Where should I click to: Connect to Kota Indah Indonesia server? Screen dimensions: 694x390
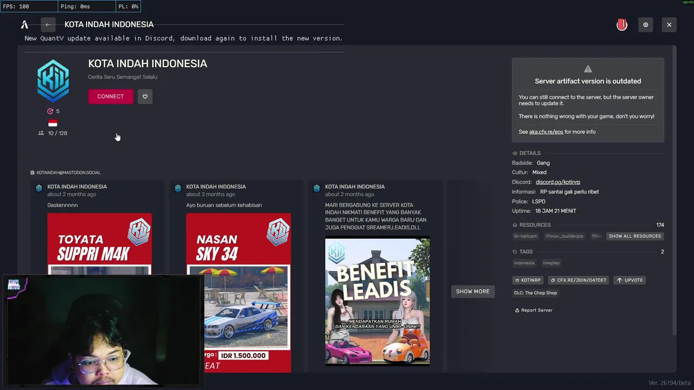pos(111,96)
